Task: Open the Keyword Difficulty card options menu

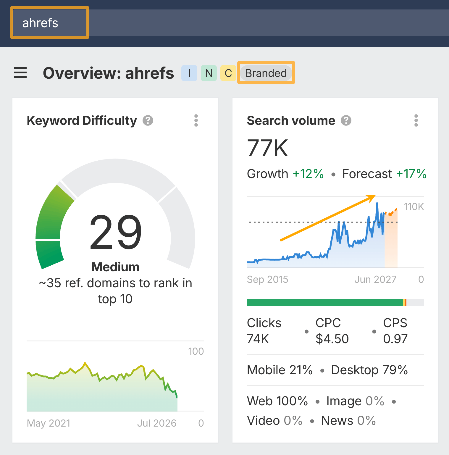Action: pos(196,121)
